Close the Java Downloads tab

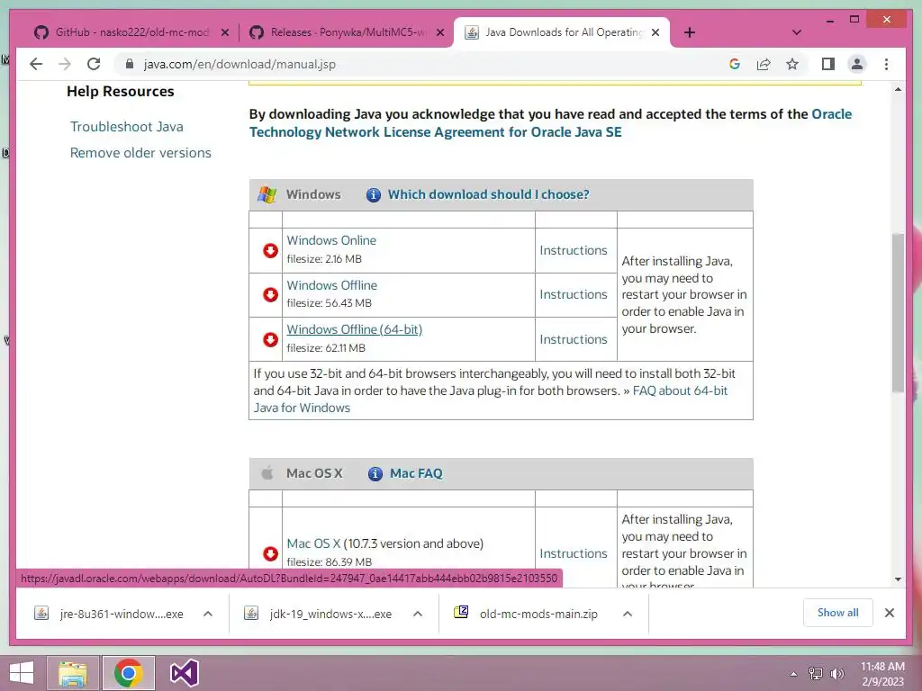pos(655,32)
